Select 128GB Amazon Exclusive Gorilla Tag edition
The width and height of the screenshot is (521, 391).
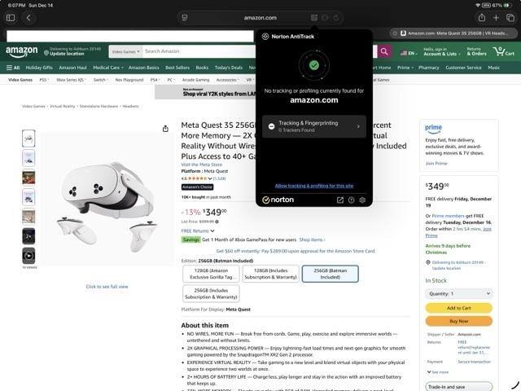(210, 273)
